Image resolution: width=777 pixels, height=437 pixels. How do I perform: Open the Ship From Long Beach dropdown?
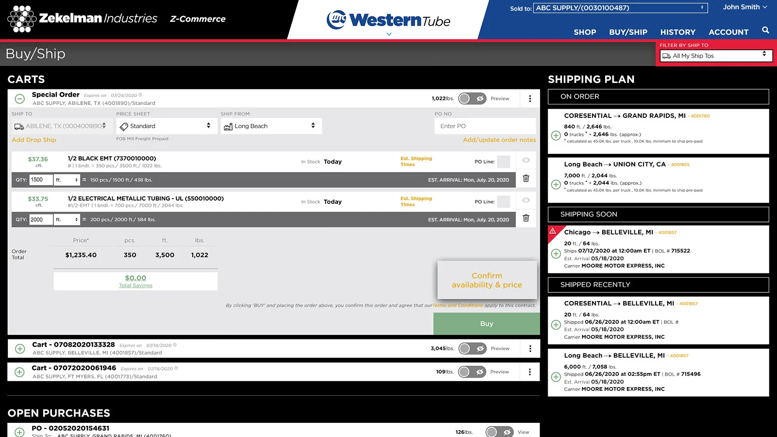(270, 126)
